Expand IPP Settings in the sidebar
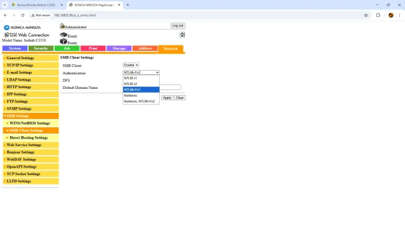 [x=31, y=94]
